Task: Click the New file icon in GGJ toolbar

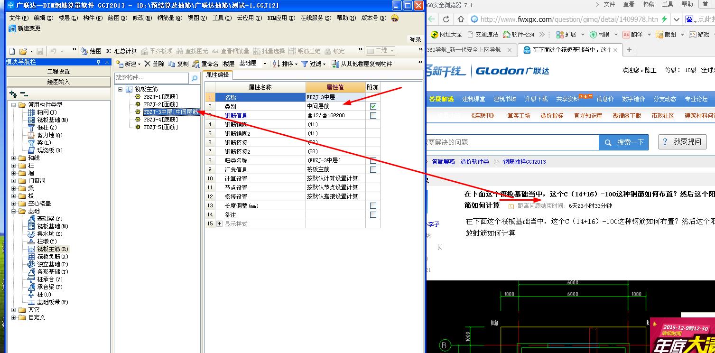Action: 12,51
